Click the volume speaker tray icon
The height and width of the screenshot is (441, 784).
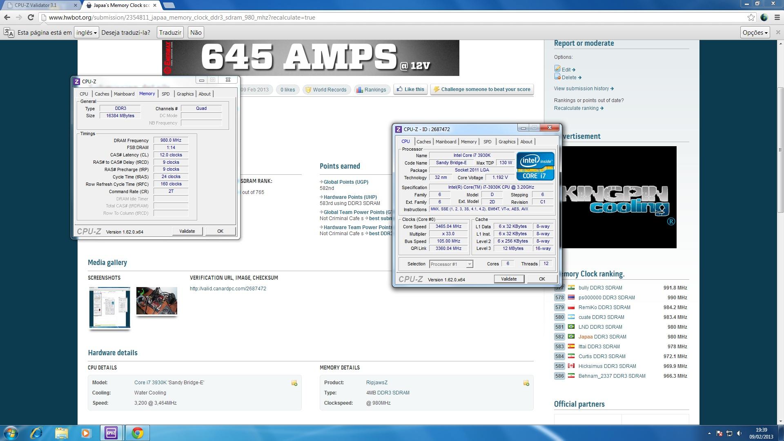pyautogui.click(x=739, y=433)
